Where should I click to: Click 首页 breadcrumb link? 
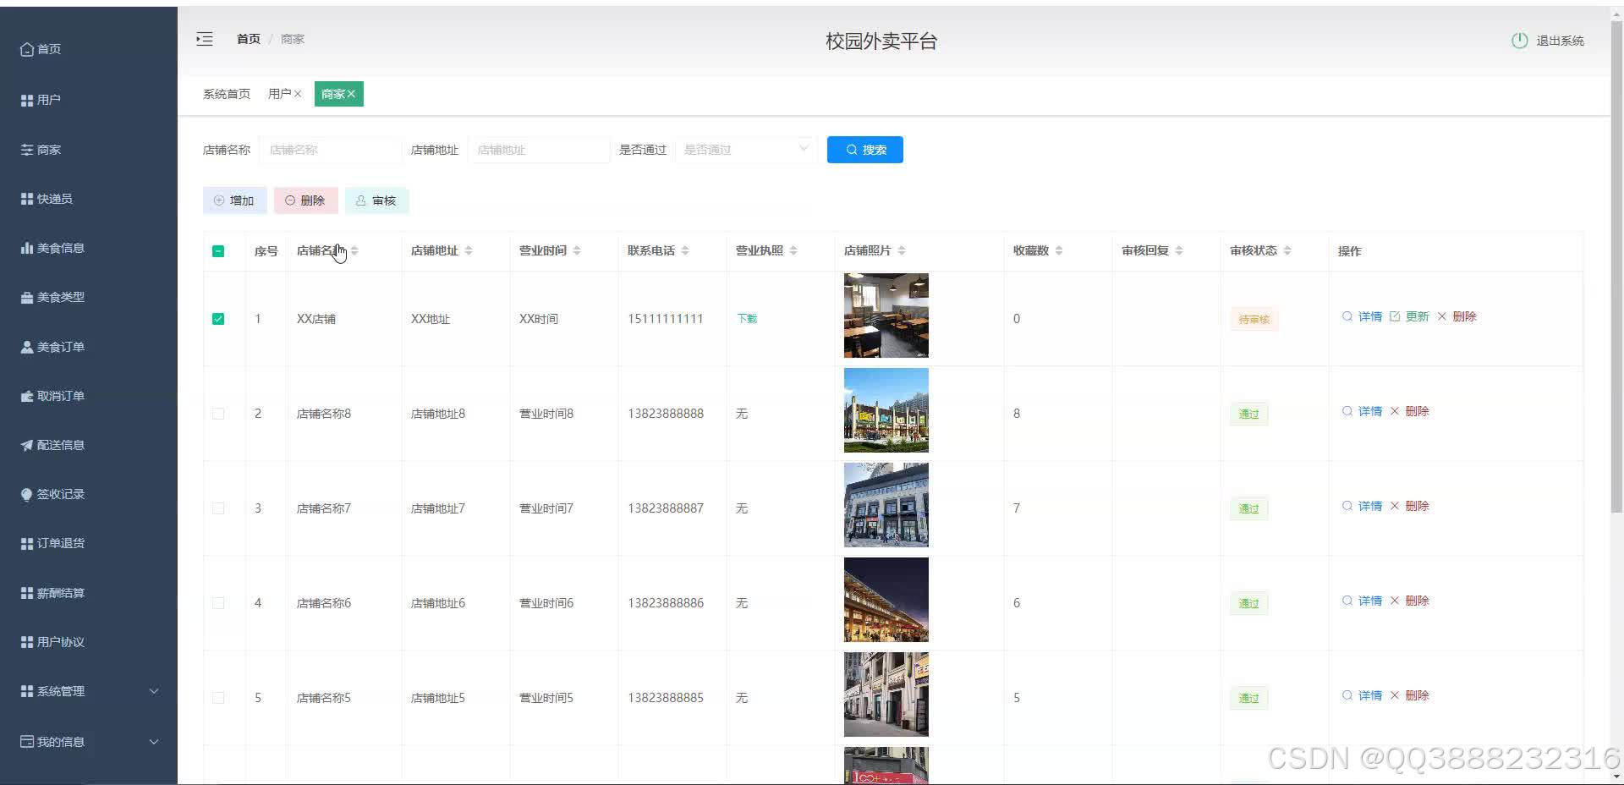249,39
